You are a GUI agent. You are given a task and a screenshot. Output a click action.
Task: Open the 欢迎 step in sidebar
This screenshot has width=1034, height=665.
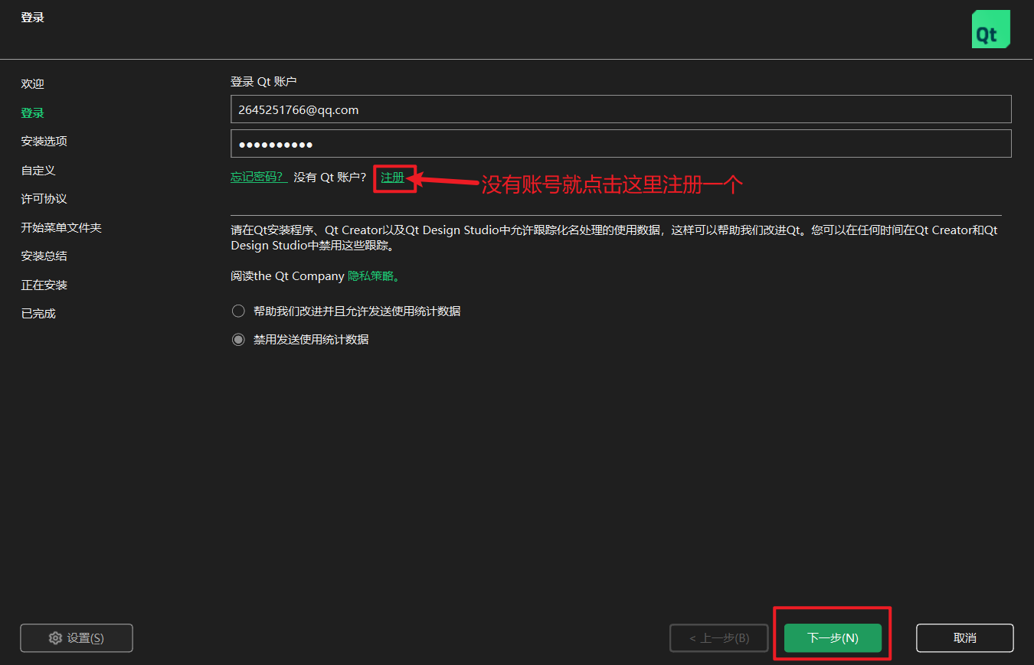tap(33, 84)
